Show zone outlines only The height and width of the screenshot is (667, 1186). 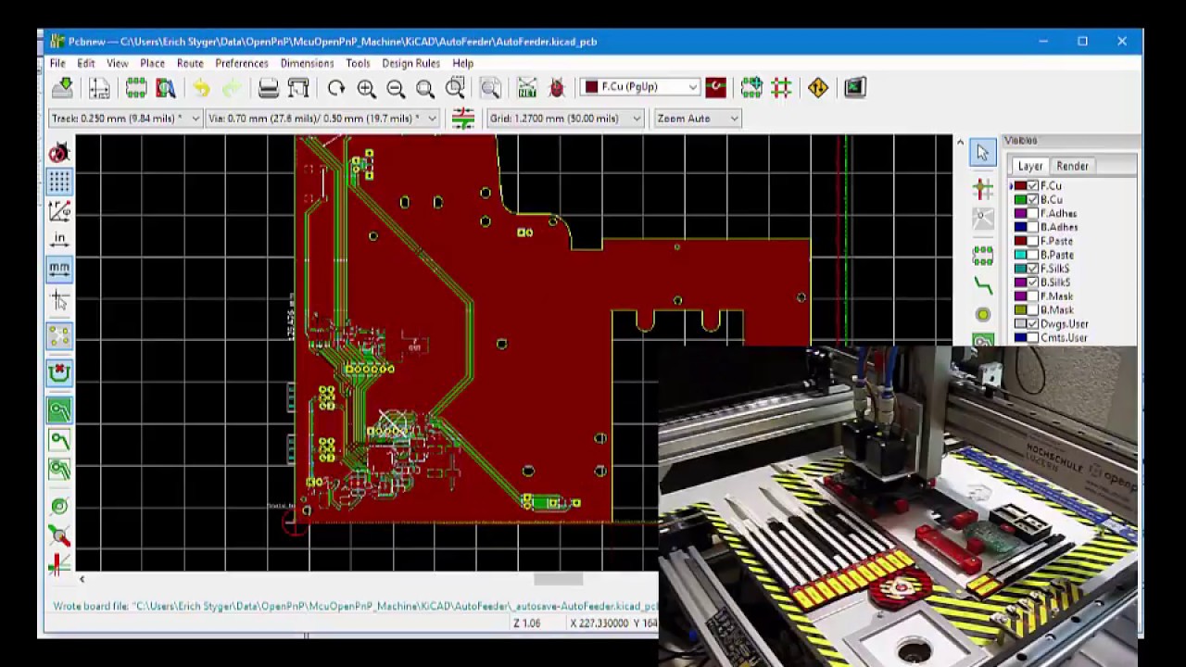(59, 469)
